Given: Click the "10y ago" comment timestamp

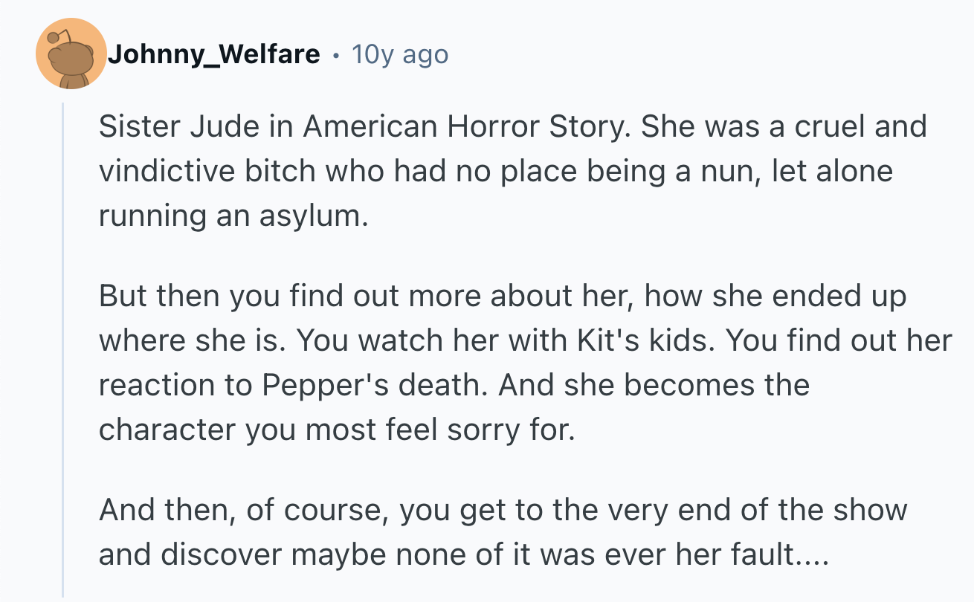Looking at the screenshot, I should point(400,54).
